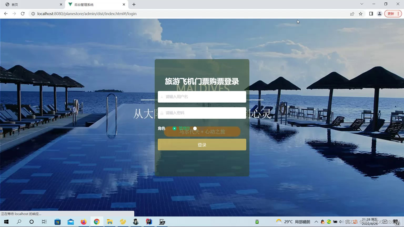Select the 管理员 role radio button

pos(174,128)
